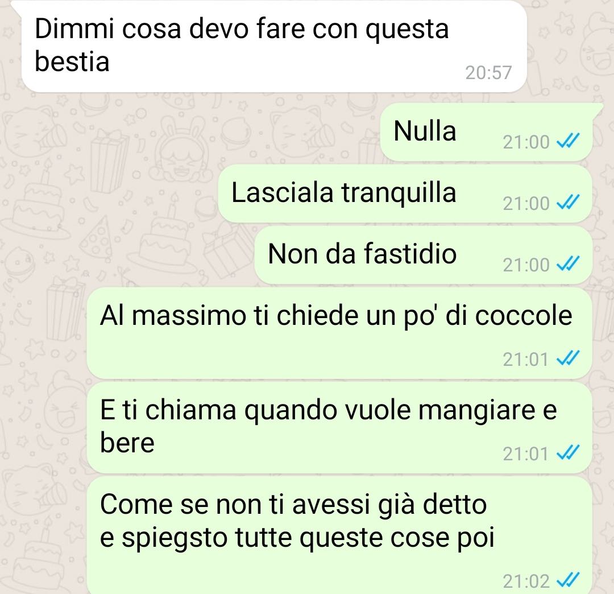Tap the 20:57 timestamp on received message
The width and height of the screenshot is (614, 594).
tap(488, 72)
